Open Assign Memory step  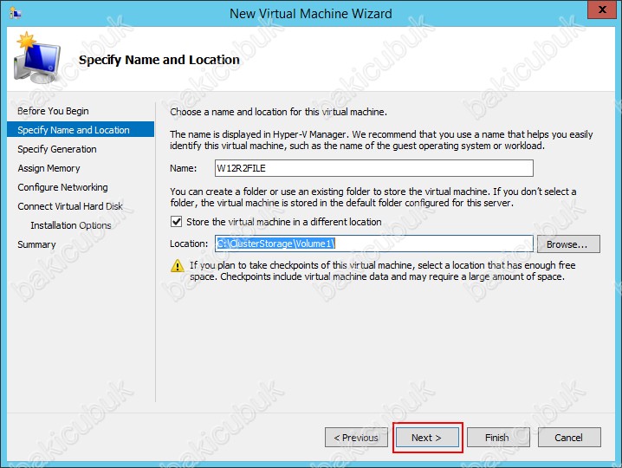[49, 168]
